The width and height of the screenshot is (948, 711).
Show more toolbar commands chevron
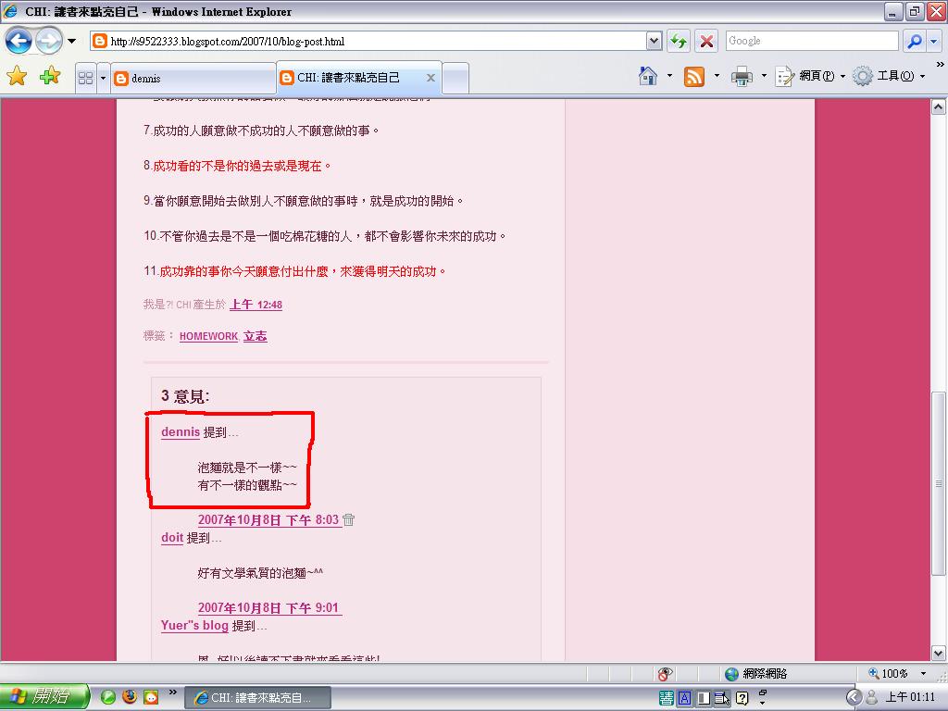(x=941, y=64)
